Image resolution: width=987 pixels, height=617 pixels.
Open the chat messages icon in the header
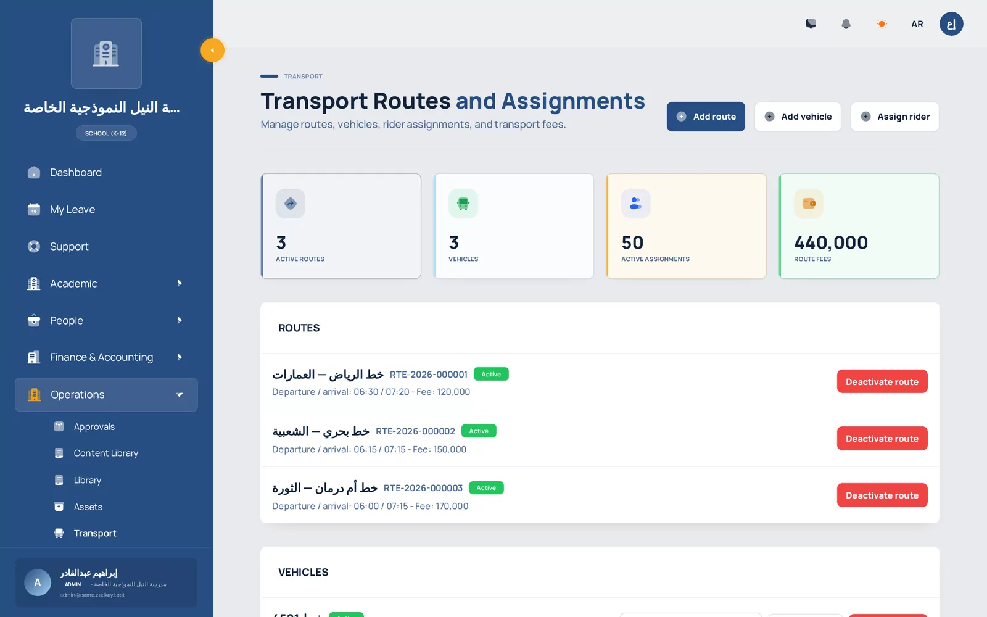pyautogui.click(x=811, y=24)
